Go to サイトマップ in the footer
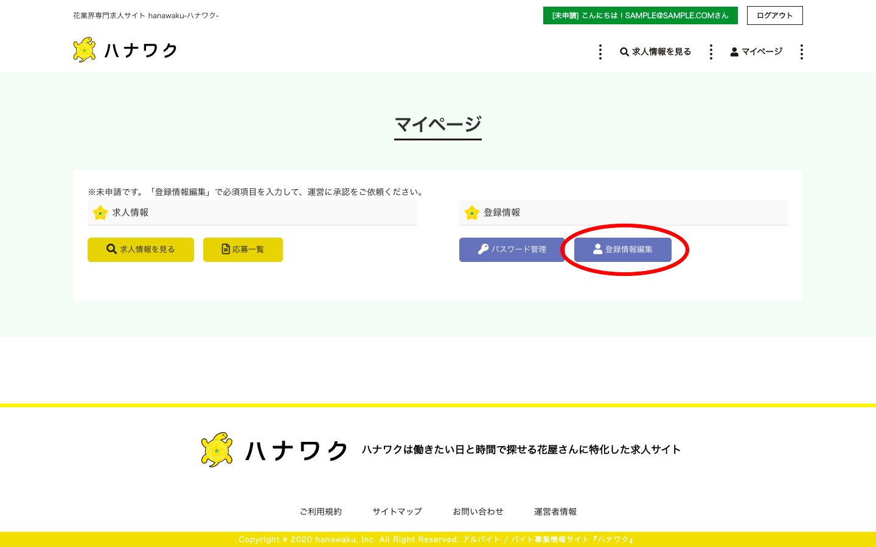 (x=397, y=512)
